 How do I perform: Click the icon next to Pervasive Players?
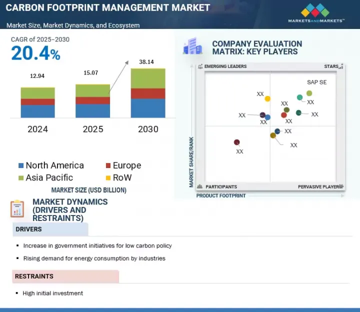[x=341, y=186]
